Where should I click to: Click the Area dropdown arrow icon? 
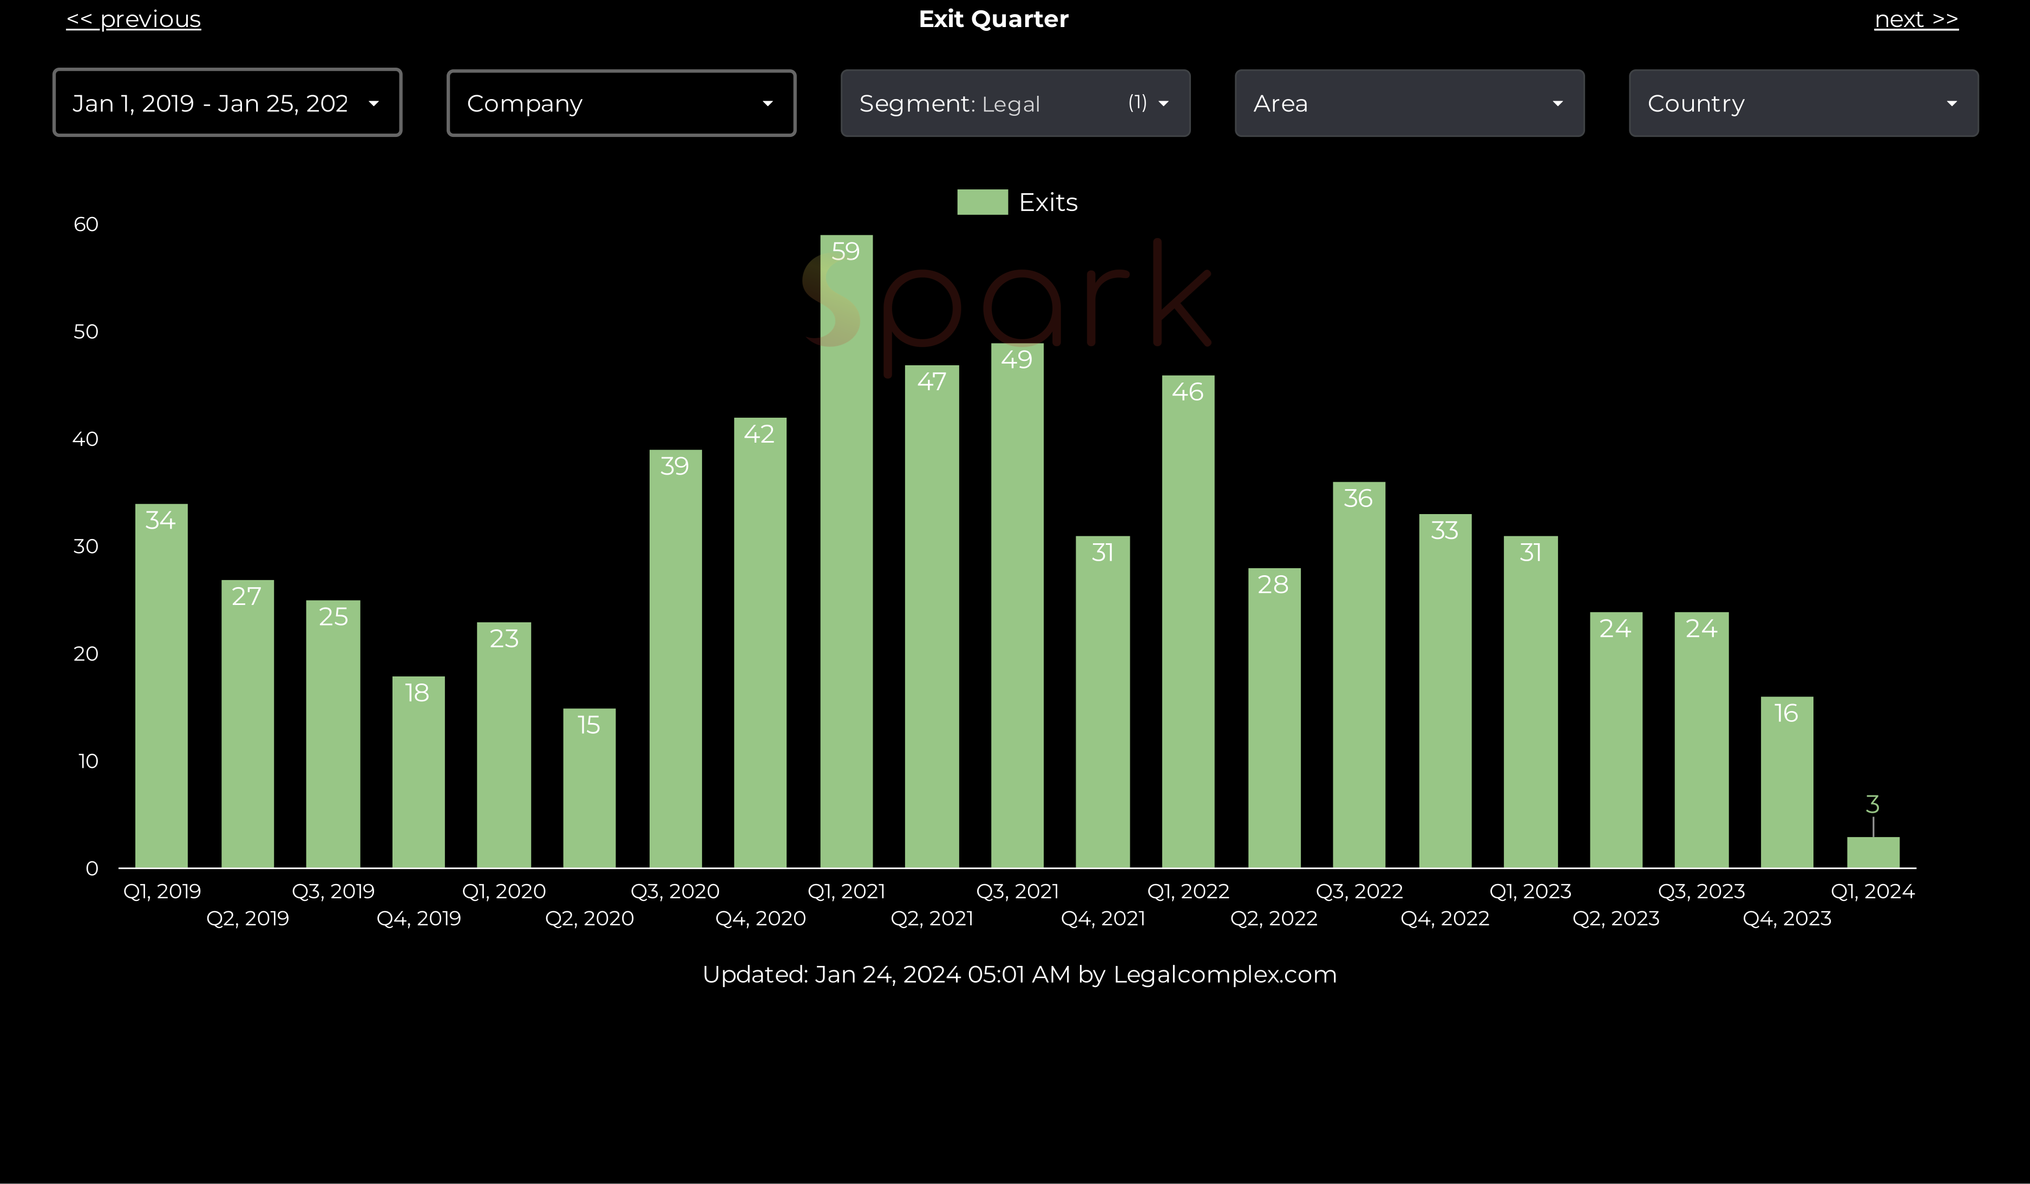click(1557, 104)
